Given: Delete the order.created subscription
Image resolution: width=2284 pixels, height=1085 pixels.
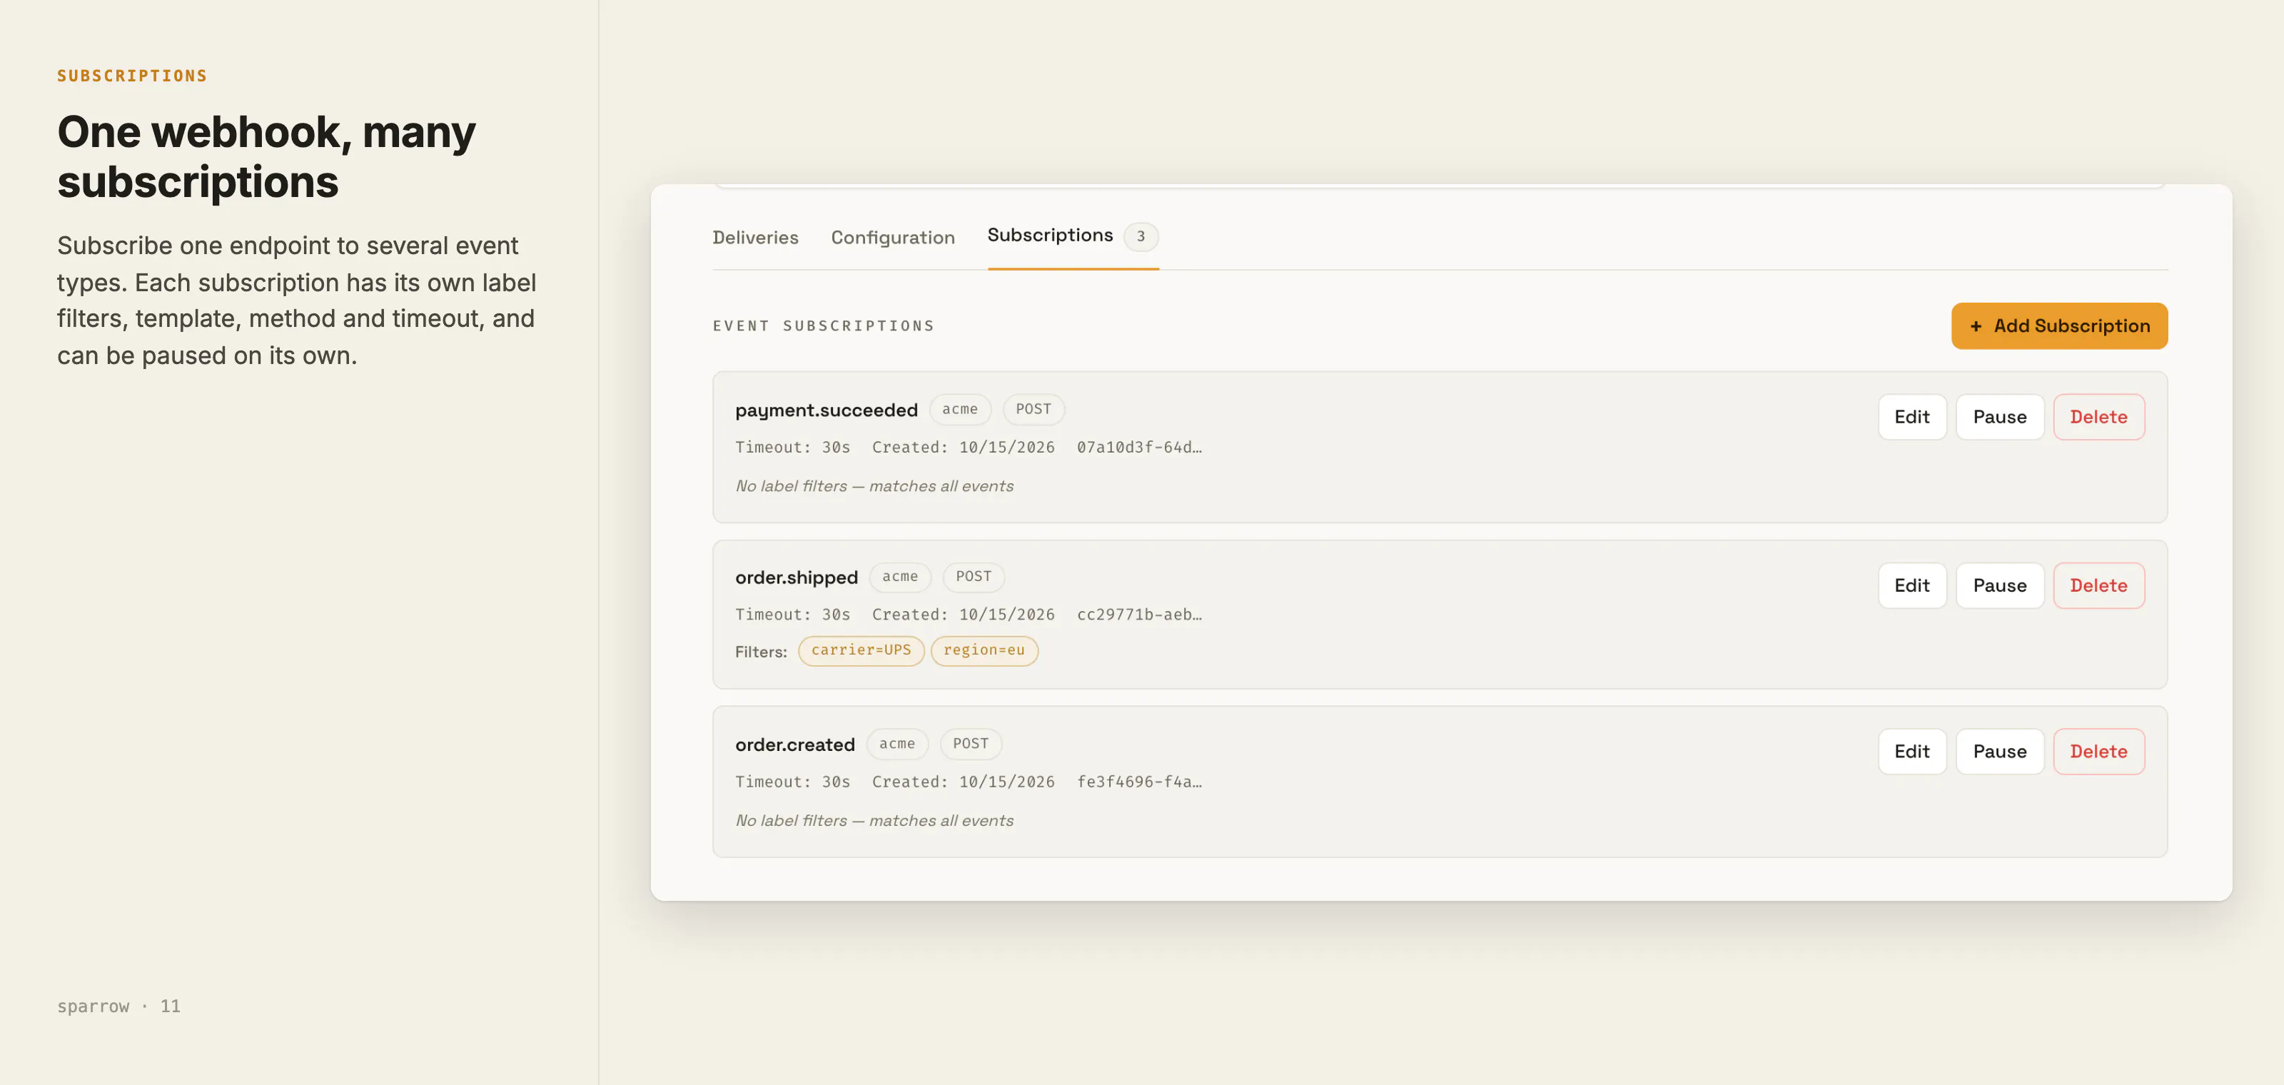Looking at the screenshot, I should tap(2098, 751).
